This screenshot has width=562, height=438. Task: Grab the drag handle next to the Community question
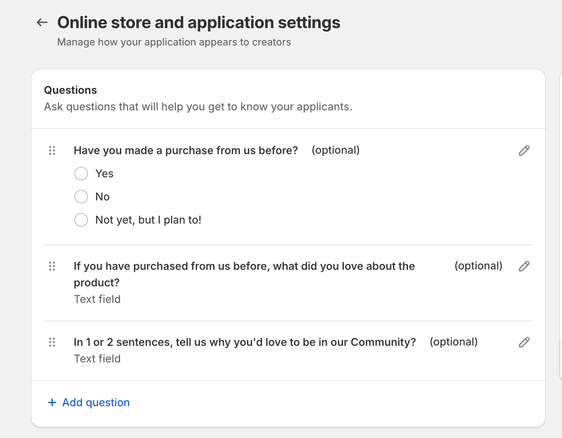52,342
